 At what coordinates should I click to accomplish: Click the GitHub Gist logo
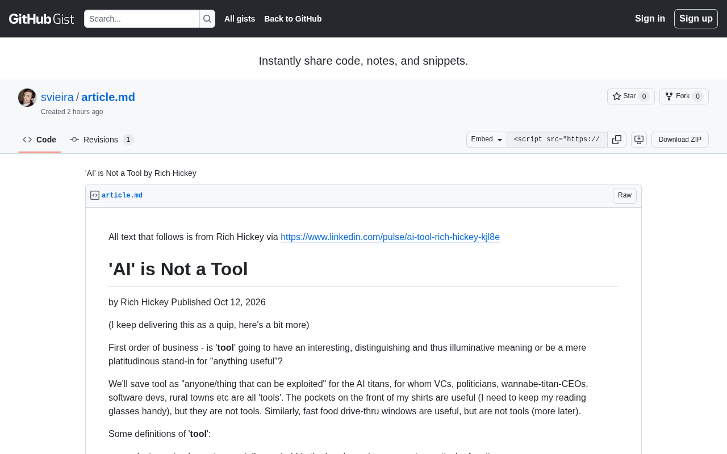41,19
